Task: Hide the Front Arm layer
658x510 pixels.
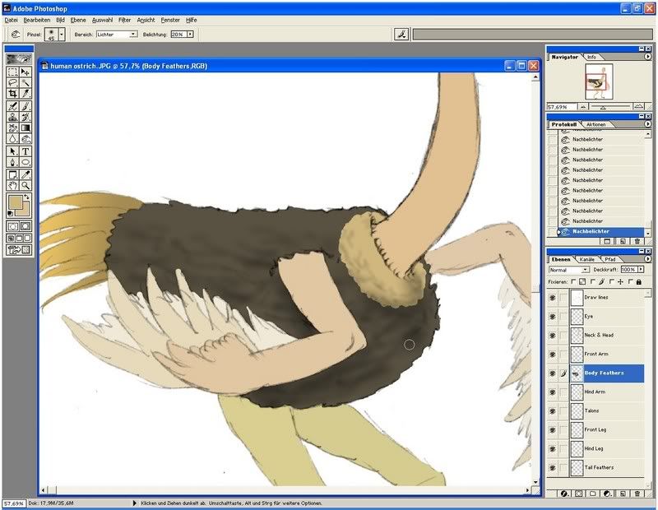Action: tap(552, 355)
